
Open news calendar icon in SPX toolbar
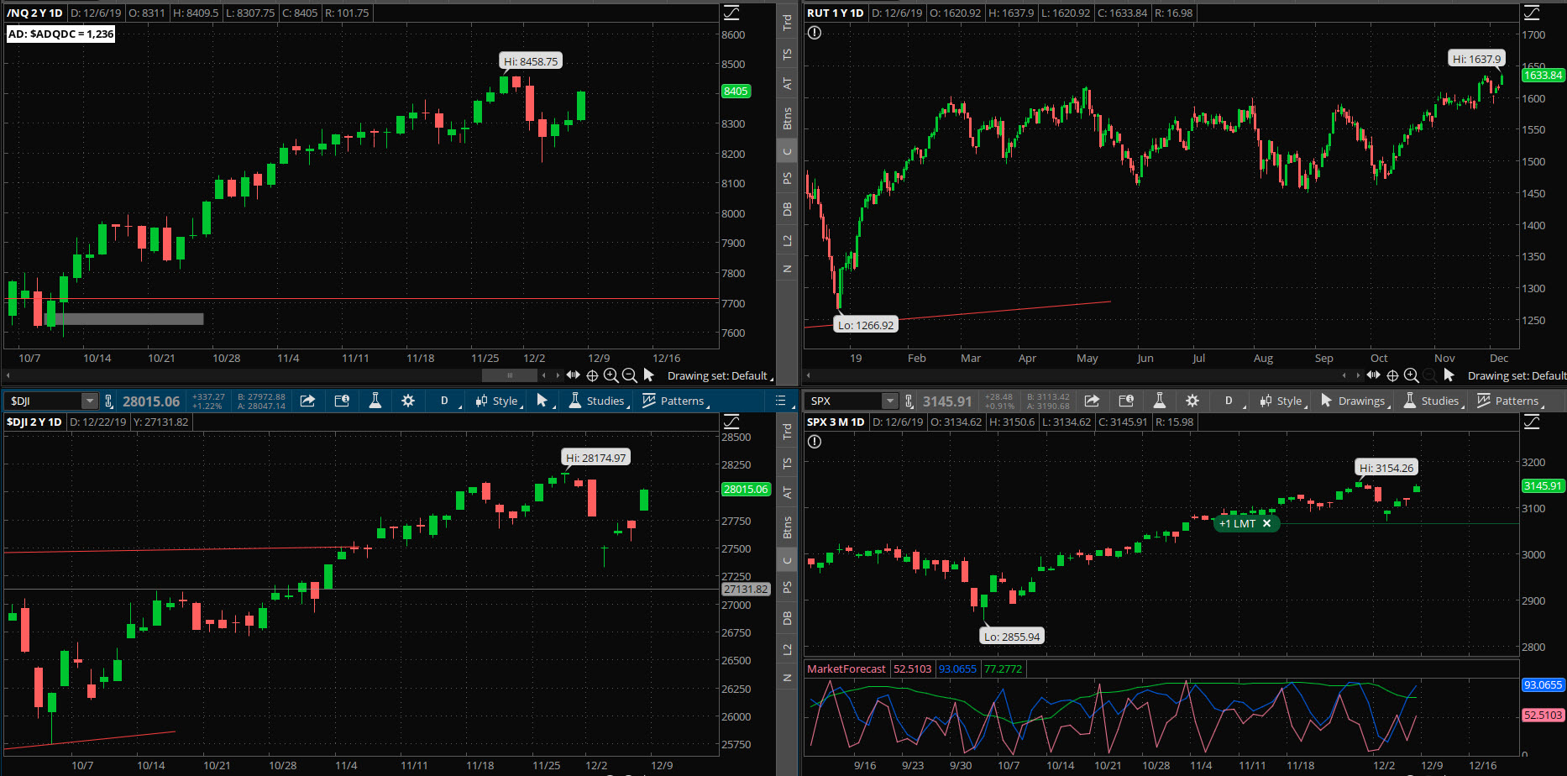pos(1126,401)
